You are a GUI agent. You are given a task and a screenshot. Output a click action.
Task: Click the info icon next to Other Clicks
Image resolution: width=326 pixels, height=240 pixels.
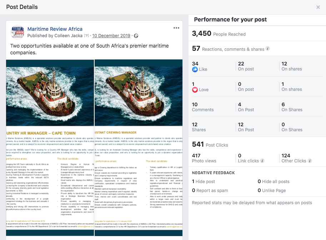point(310,161)
